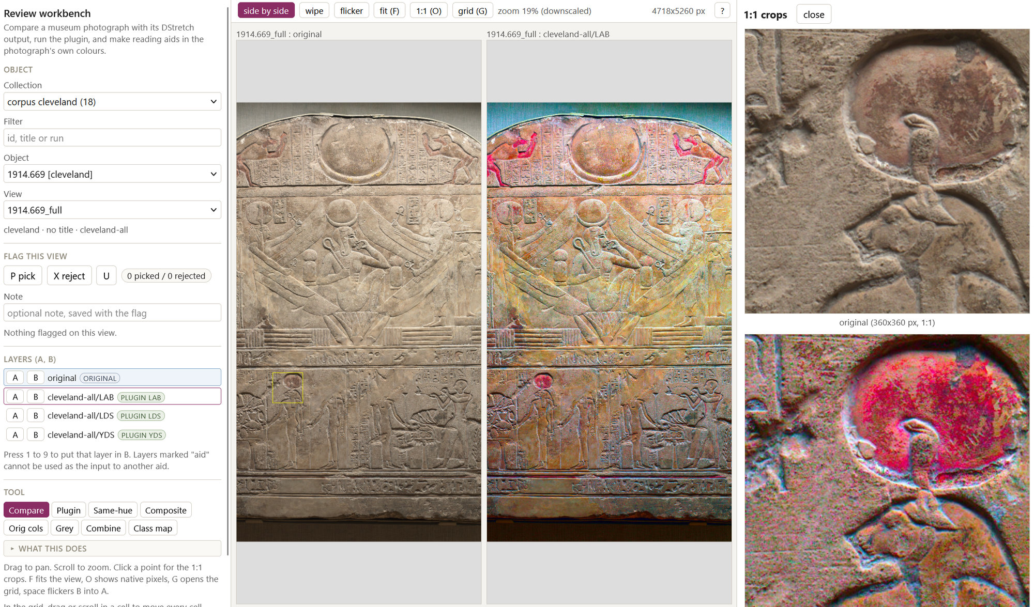Click the Filter input field
Image resolution: width=1034 pixels, height=607 pixels.
(112, 138)
